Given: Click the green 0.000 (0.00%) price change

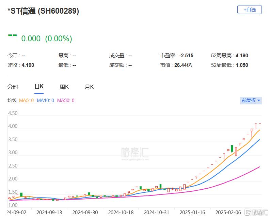Looking at the screenshot, I should [x=47, y=39].
